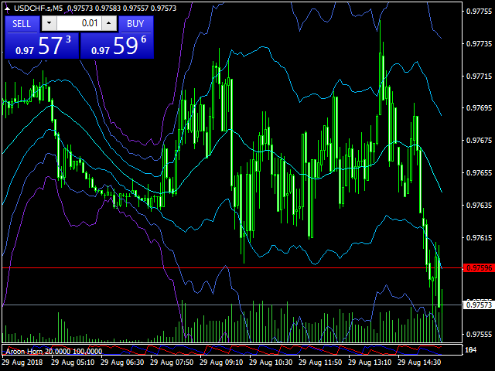Click the 0.97695 price scale value
This screenshot has width=495, height=371.
click(480, 108)
